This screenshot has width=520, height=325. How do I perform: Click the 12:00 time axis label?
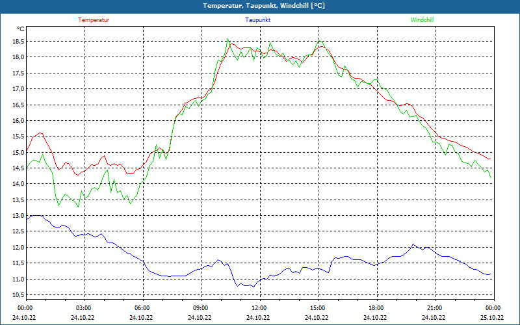click(x=259, y=308)
